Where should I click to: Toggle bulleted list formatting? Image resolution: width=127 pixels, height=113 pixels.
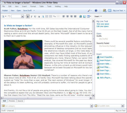tap(51, 16)
